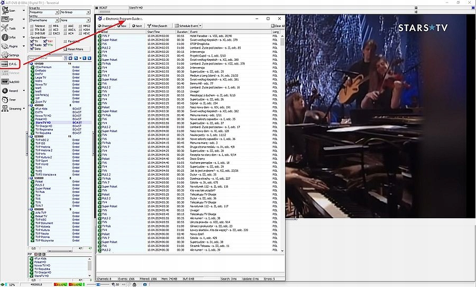Enable the MPA audio filter checkbox
476x287 pixels.
click(x=50, y=26)
